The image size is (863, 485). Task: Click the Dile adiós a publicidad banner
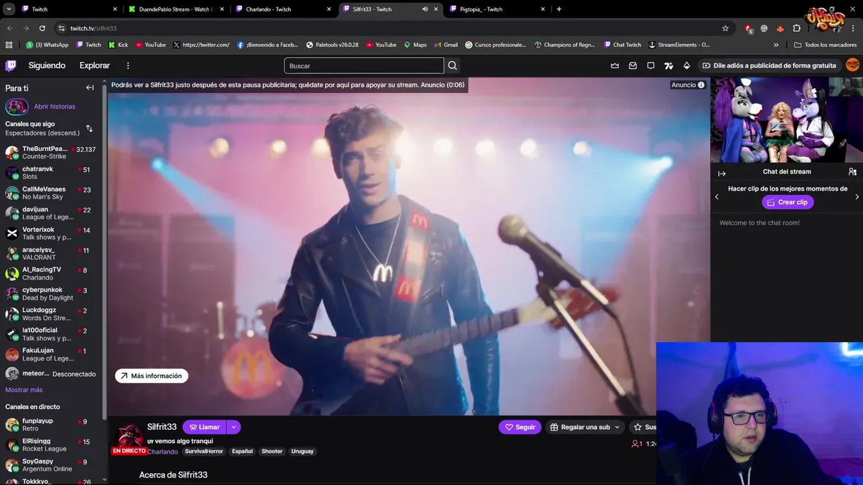(769, 65)
